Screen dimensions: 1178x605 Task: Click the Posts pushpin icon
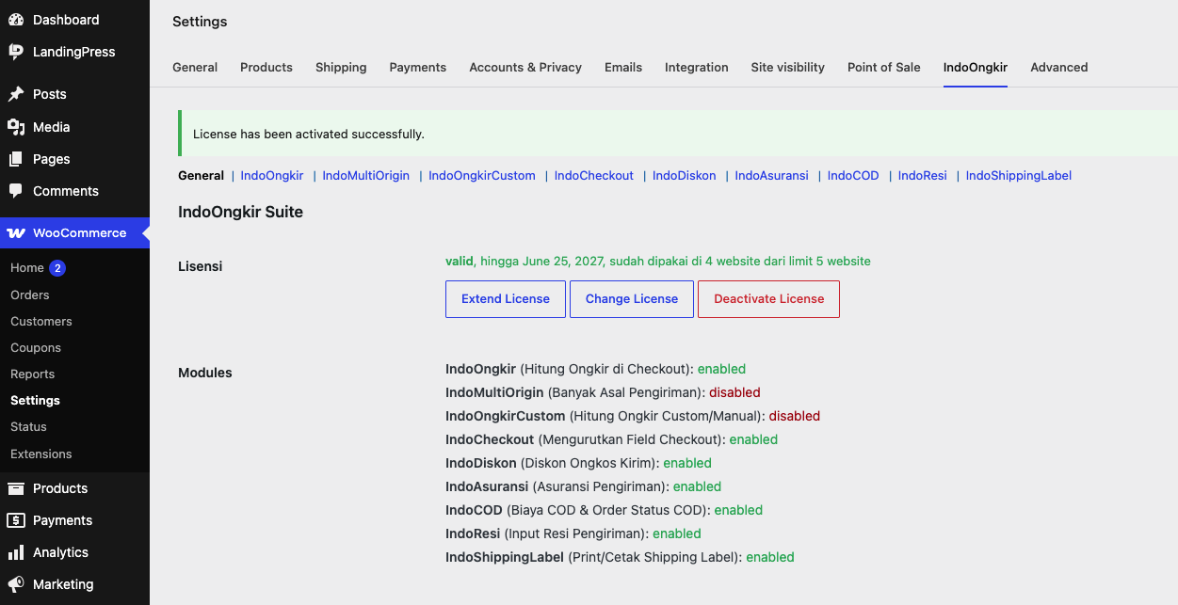tap(16, 94)
